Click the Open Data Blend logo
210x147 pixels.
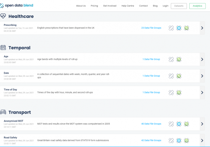pyautogui.click(x=17, y=6)
